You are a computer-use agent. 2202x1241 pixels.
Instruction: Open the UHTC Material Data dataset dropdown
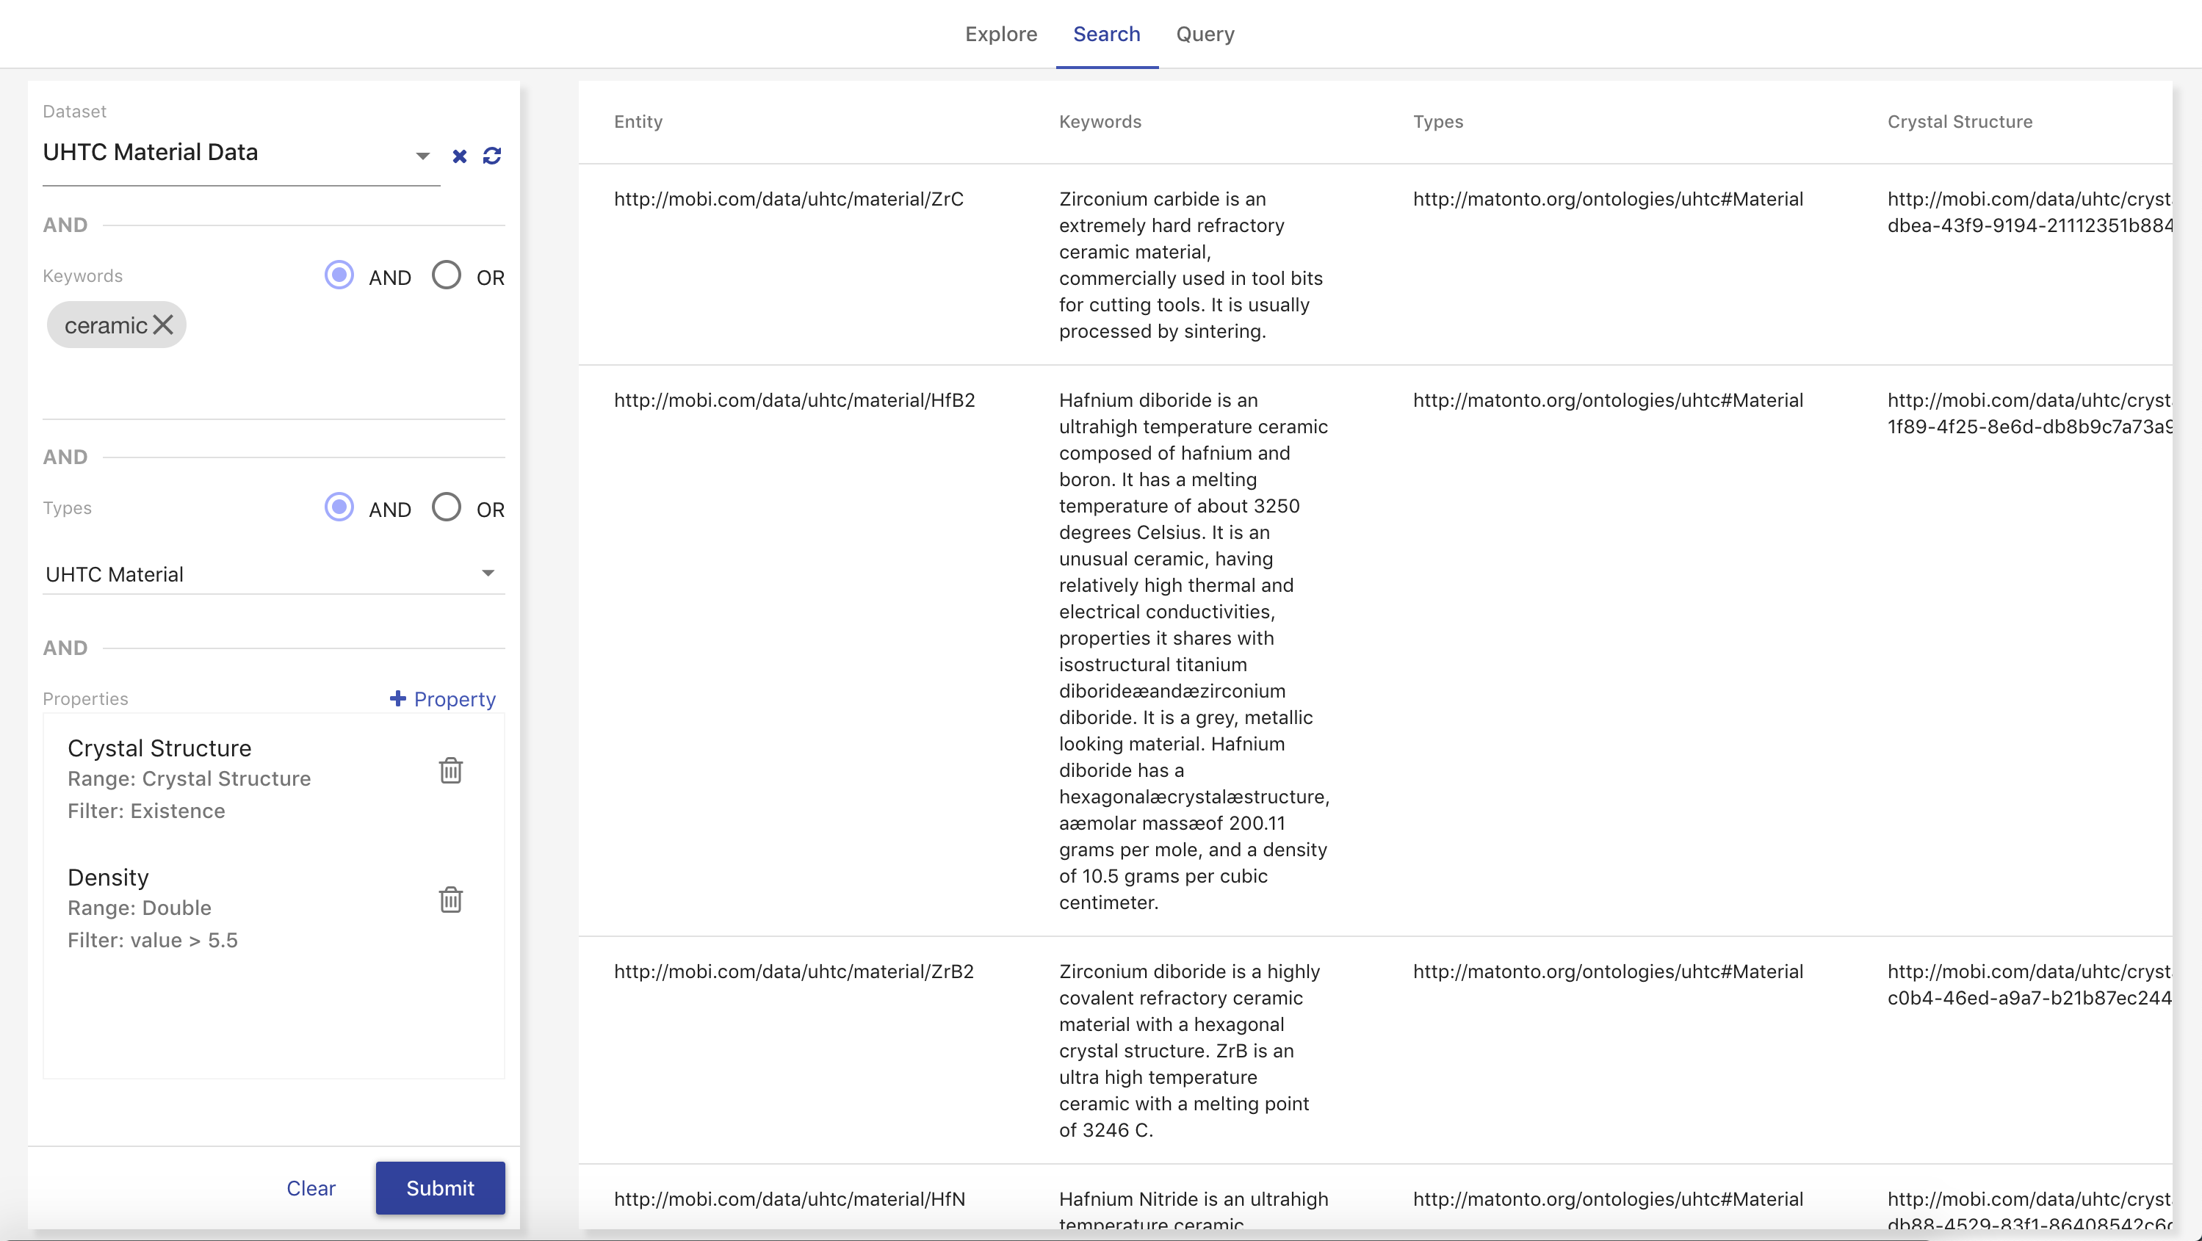click(239, 154)
